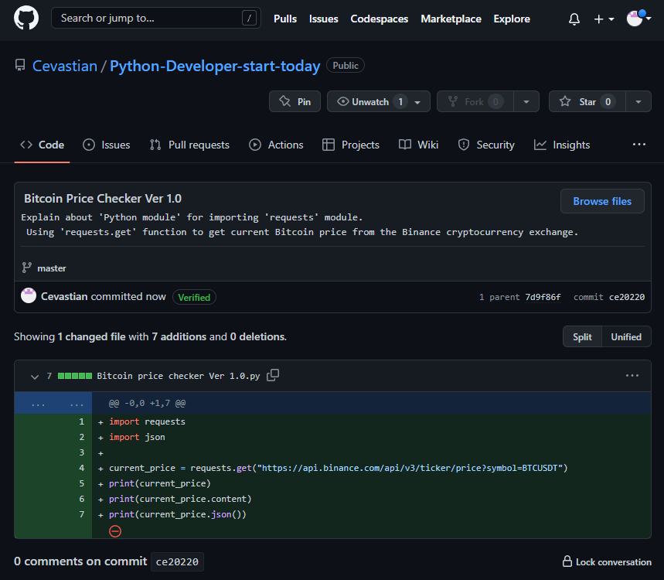Screen dimensions: 664x580
Task: Go to Explore
Action: (512, 19)
